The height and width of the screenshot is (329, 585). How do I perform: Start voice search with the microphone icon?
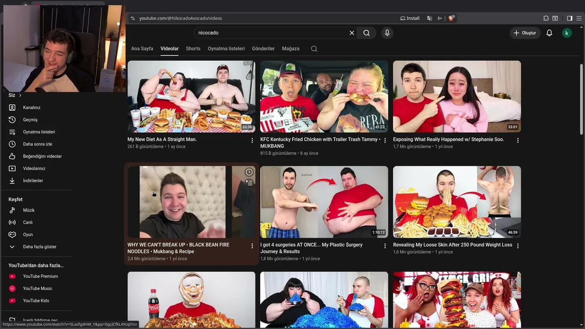coord(387,33)
